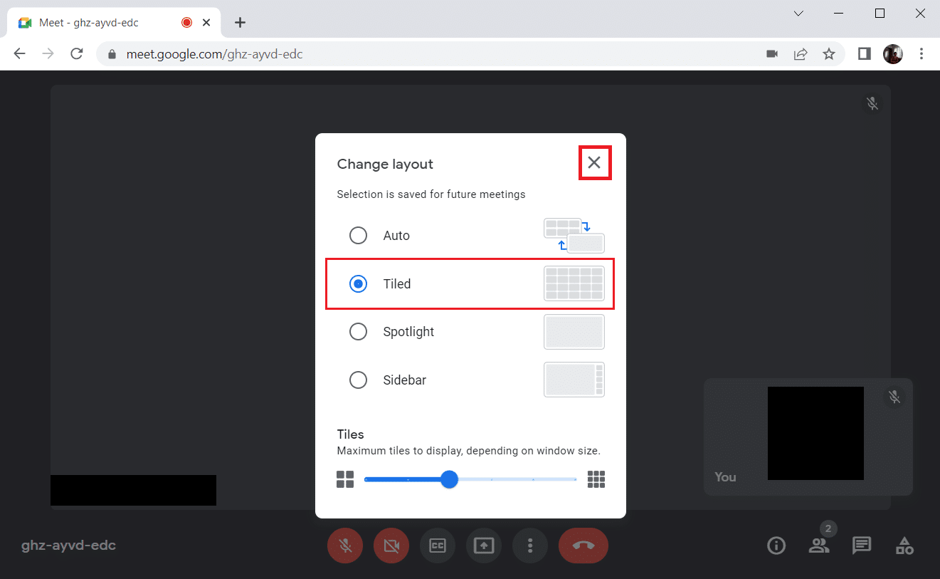
Task: Leave the call with the red hang-up button
Action: coord(583,546)
